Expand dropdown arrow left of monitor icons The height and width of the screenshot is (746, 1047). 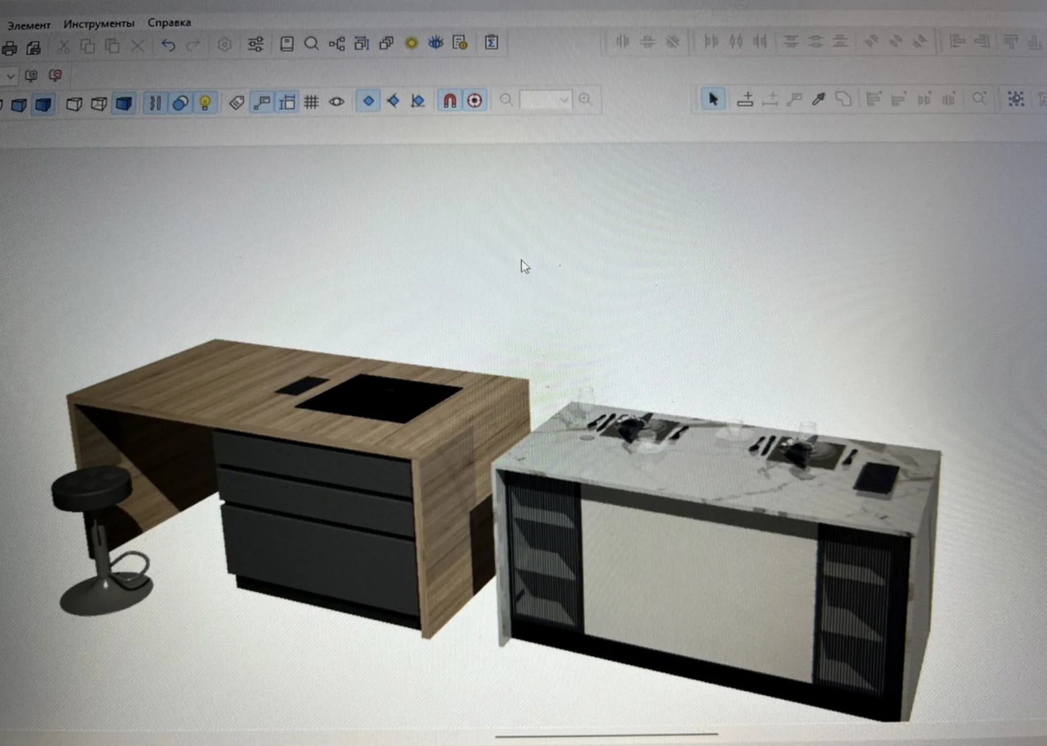[10, 75]
